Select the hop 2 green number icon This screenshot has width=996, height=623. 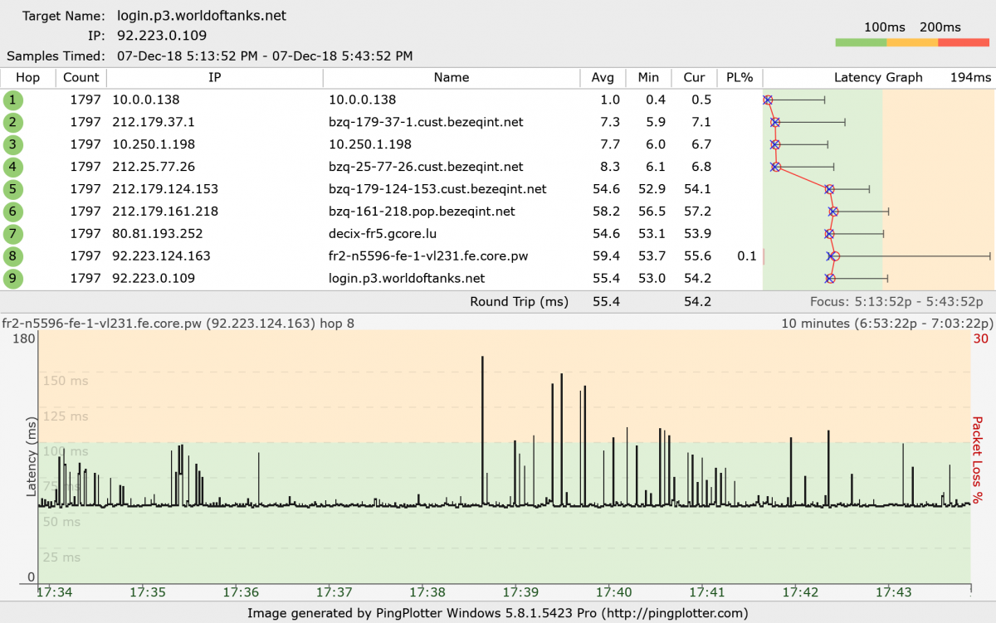click(13, 123)
